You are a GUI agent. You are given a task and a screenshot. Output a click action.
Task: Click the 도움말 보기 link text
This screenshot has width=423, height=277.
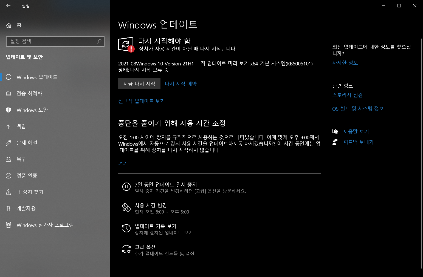pyautogui.click(x=356, y=131)
